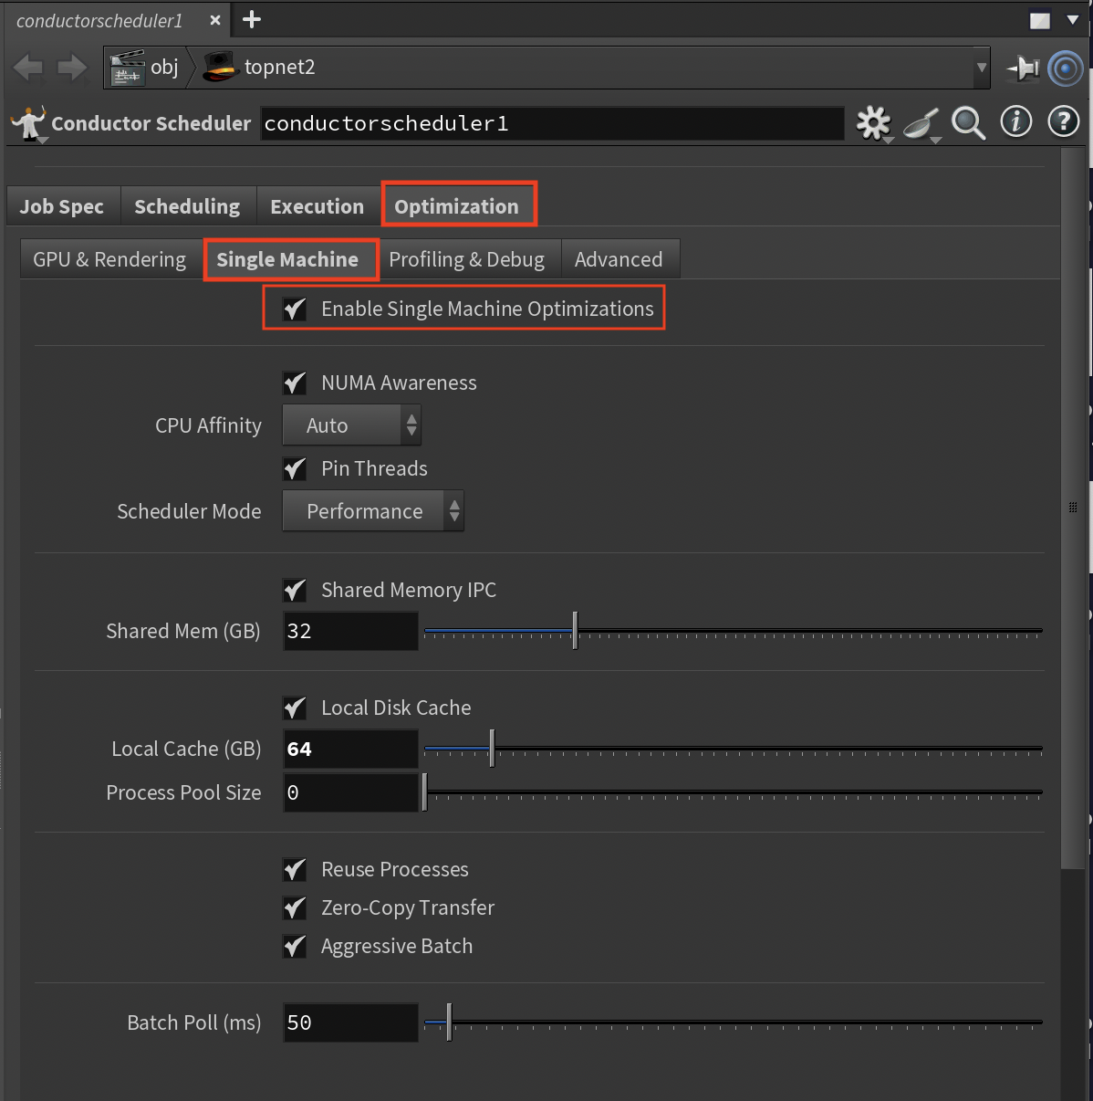The width and height of the screenshot is (1093, 1101).
Task: Open the pane options arrow at top right
Action: [1073, 20]
